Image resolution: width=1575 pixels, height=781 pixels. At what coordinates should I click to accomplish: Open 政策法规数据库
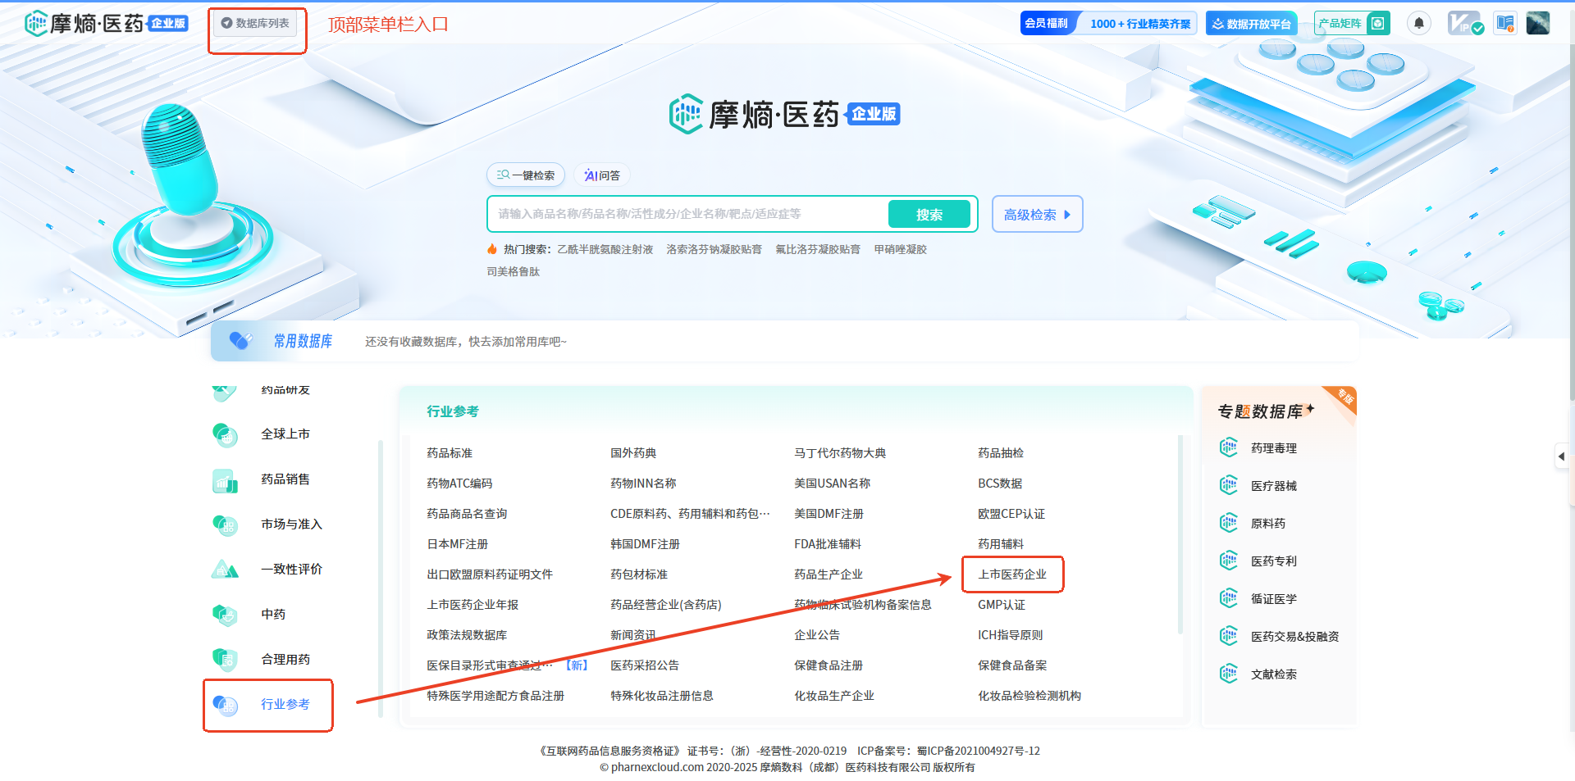pos(467,635)
